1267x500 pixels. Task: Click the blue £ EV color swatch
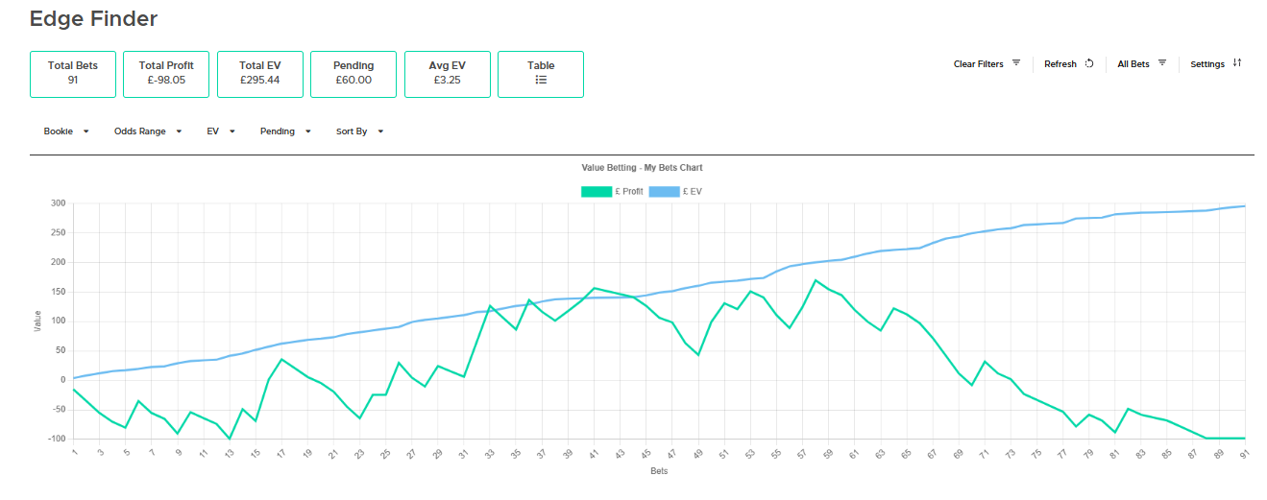[664, 192]
